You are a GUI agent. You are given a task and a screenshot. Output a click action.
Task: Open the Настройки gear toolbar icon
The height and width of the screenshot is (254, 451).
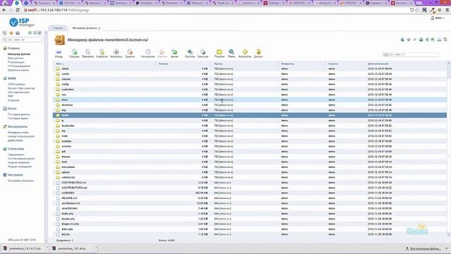(245, 53)
